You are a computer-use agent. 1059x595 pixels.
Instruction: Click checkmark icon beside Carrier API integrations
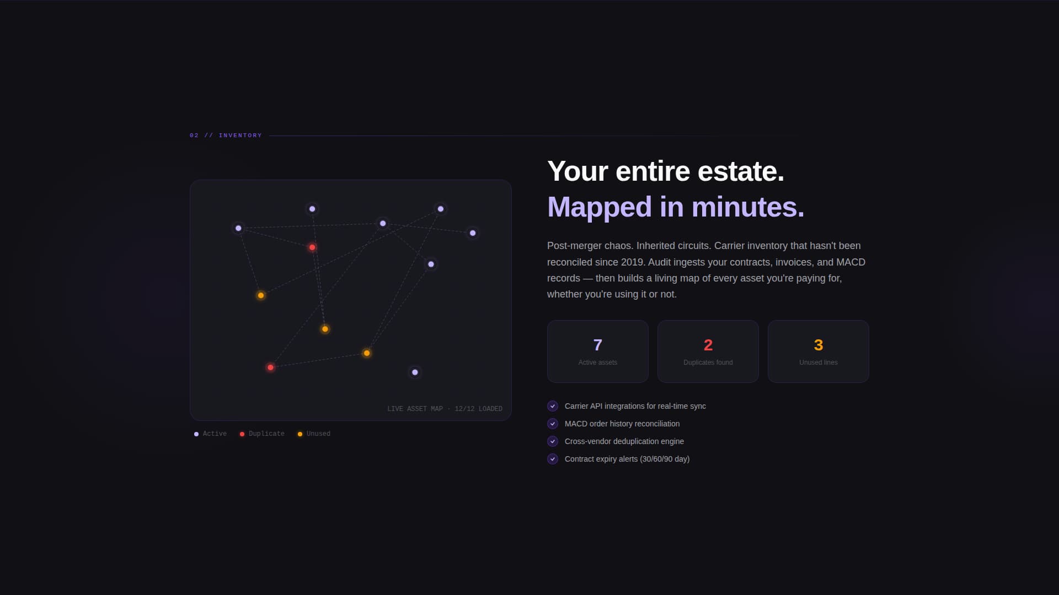[x=552, y=406]
